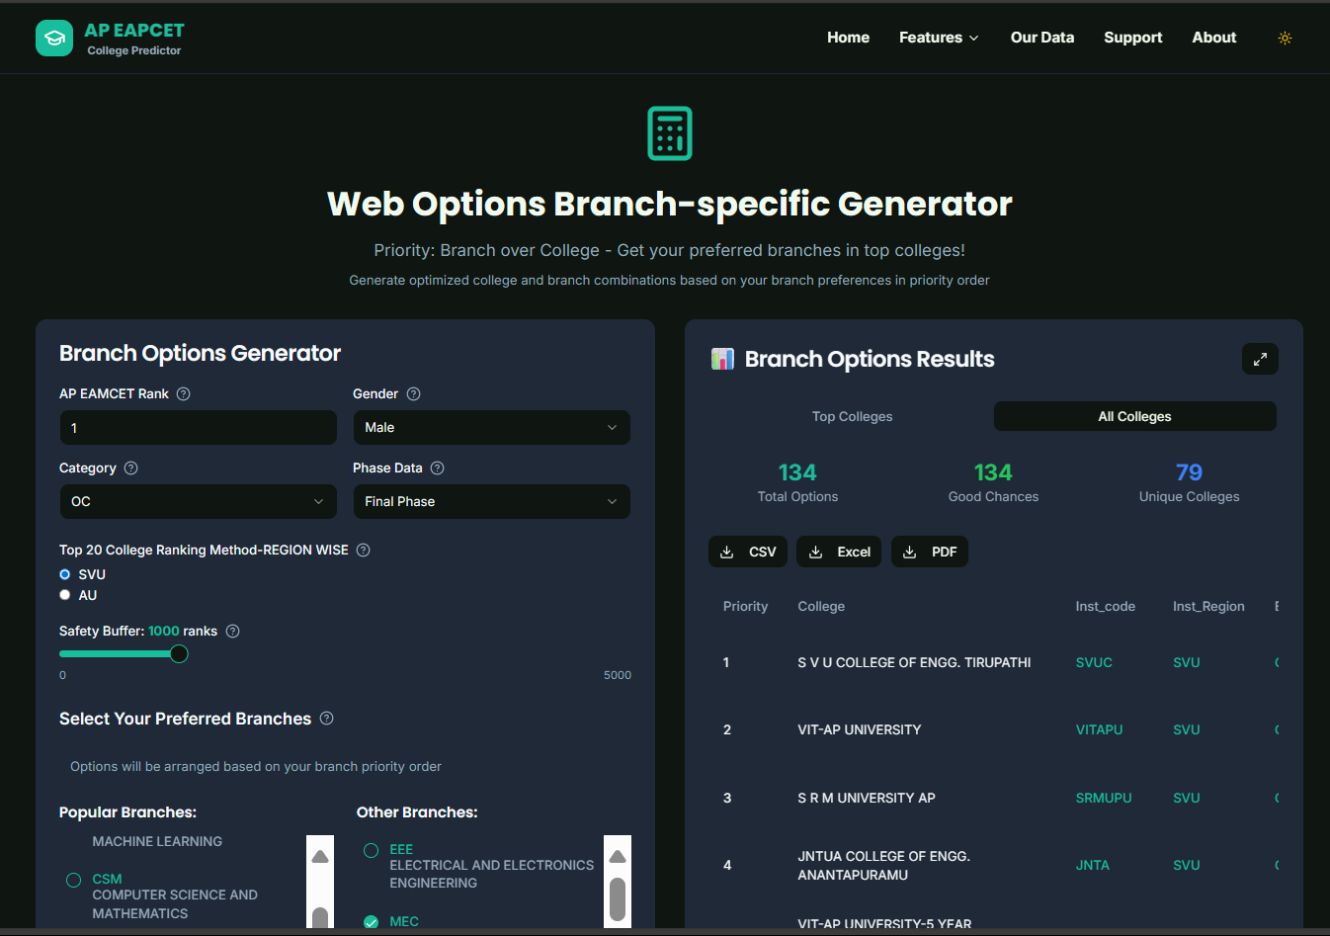Viewport: 1330px width, 936px height.
Task: Click help icon next to Category label
Action: [131, 468]
